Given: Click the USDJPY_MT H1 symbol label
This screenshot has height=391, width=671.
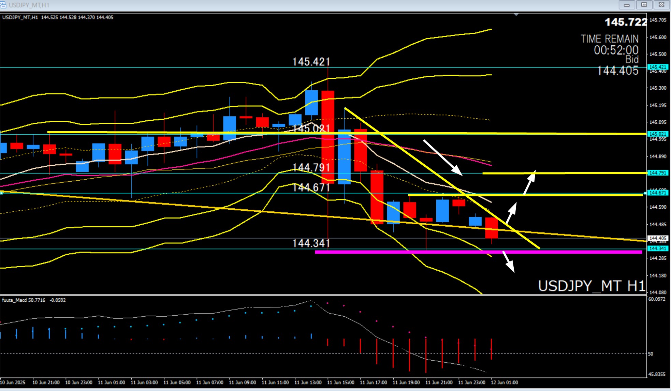Looking at the screenshot, I should coord(592,286).
